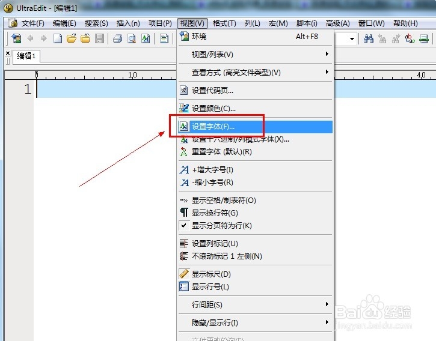Viewport: 436px width, 341px height.
Task: Toggle 显示行号(L) line numbers
Action: coord(255,286)
